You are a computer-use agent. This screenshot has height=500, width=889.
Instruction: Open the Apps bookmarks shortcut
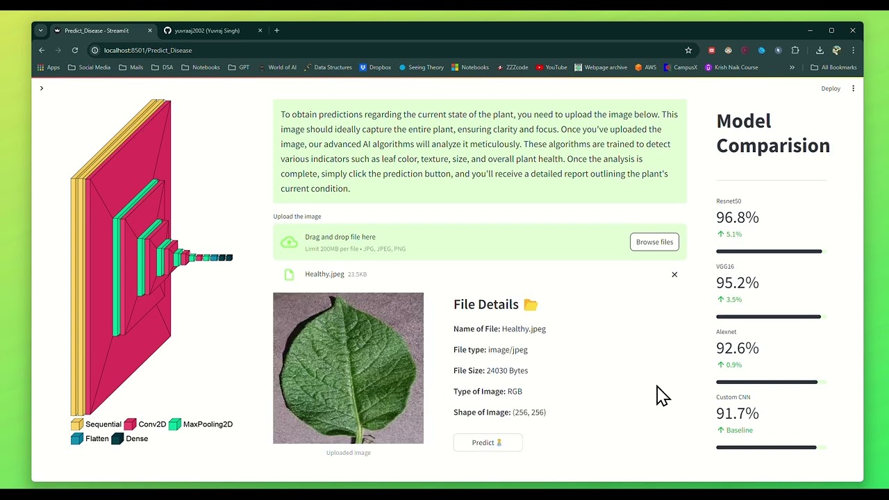click(x=49, y=67)
